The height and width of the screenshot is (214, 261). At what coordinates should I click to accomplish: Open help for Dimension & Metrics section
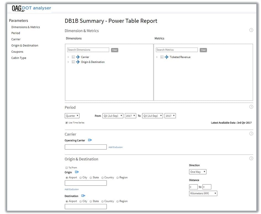(251, 30)
